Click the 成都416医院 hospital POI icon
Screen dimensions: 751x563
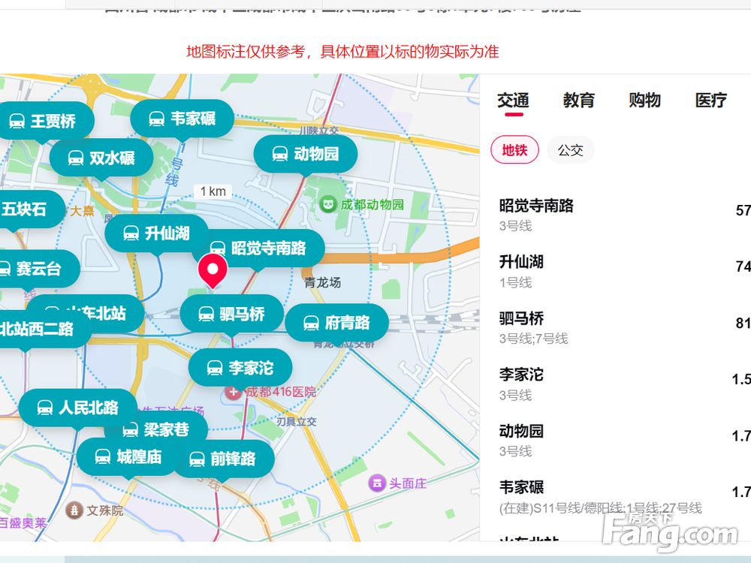(234, 393)
